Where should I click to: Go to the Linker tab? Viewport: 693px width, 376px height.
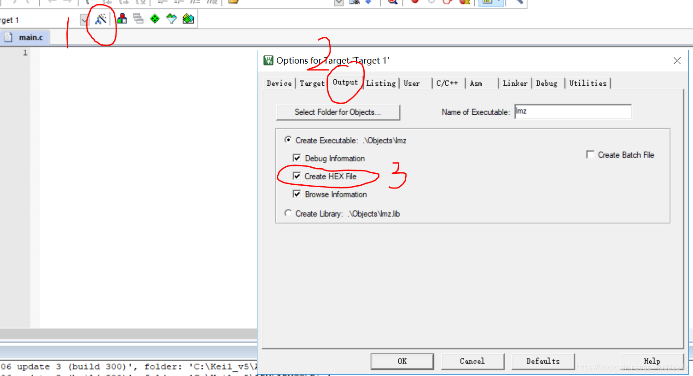(515, 83)
